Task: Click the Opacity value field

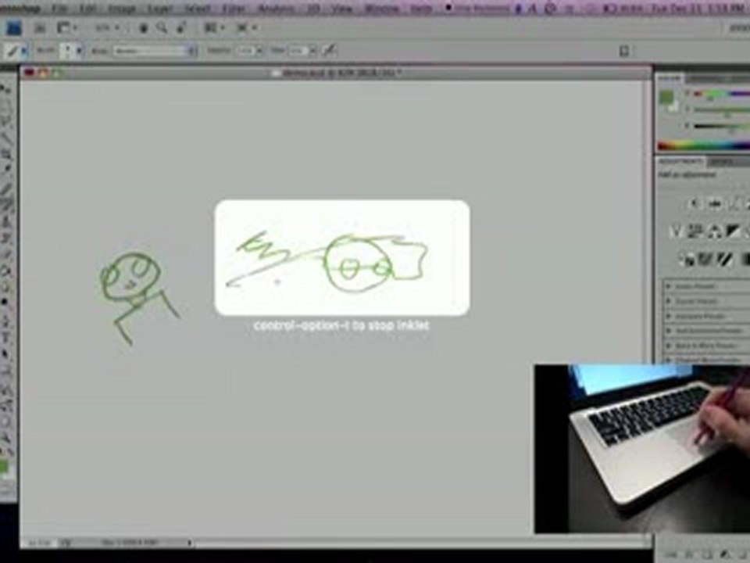Action: pyautogui.click(x=245, y=50)
